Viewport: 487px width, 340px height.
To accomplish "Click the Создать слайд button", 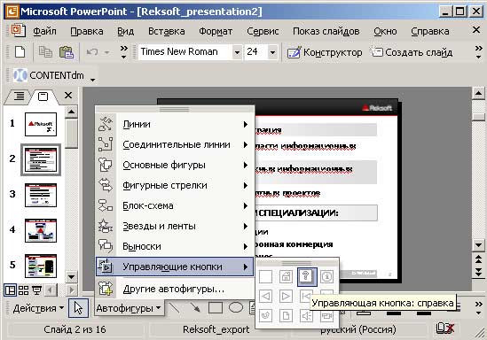I will [412, 52].
